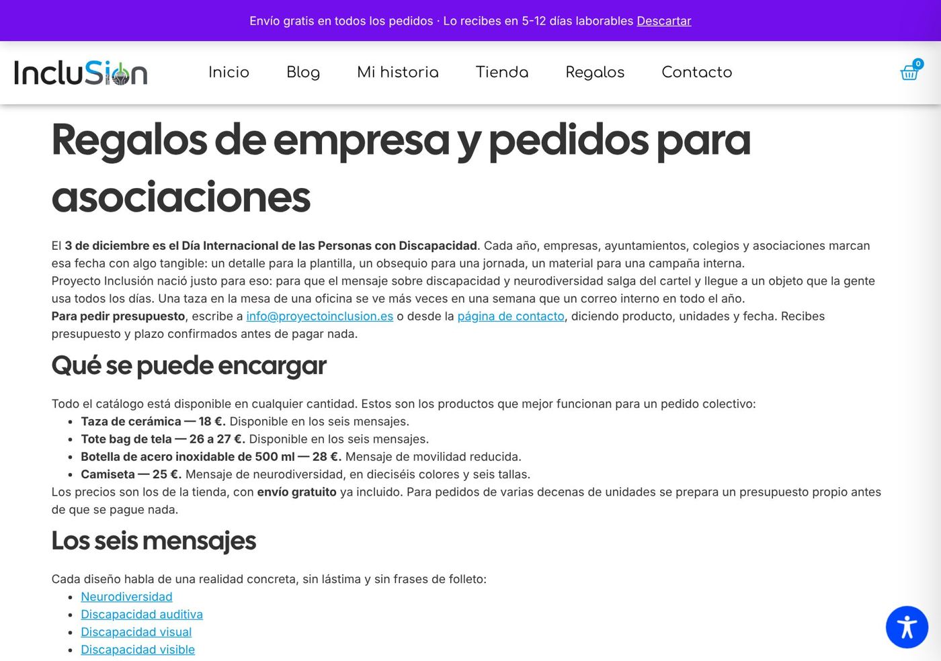Click the heading Regalos de empresa y pedidos

point(401,168)
